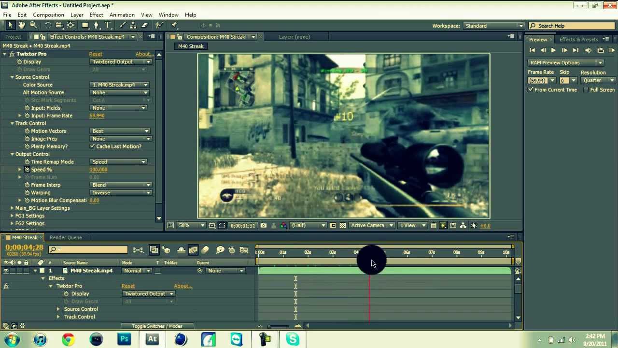Select the Rotation tool

(x=48, y=25)
